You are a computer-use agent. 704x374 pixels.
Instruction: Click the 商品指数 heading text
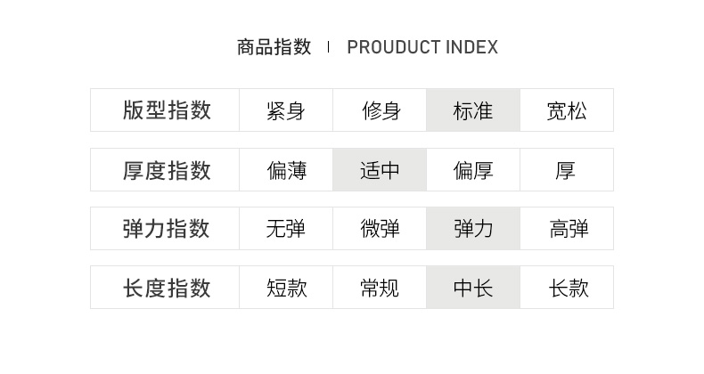(x=274, y=47)
